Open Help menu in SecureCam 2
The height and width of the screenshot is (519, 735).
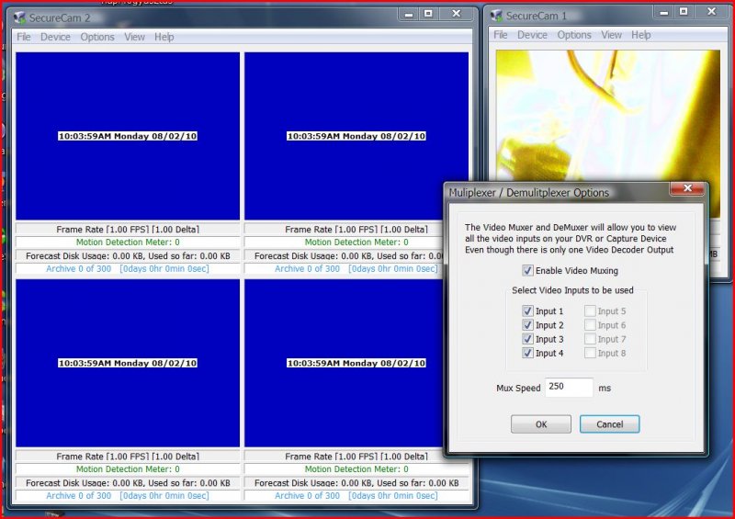164,37
